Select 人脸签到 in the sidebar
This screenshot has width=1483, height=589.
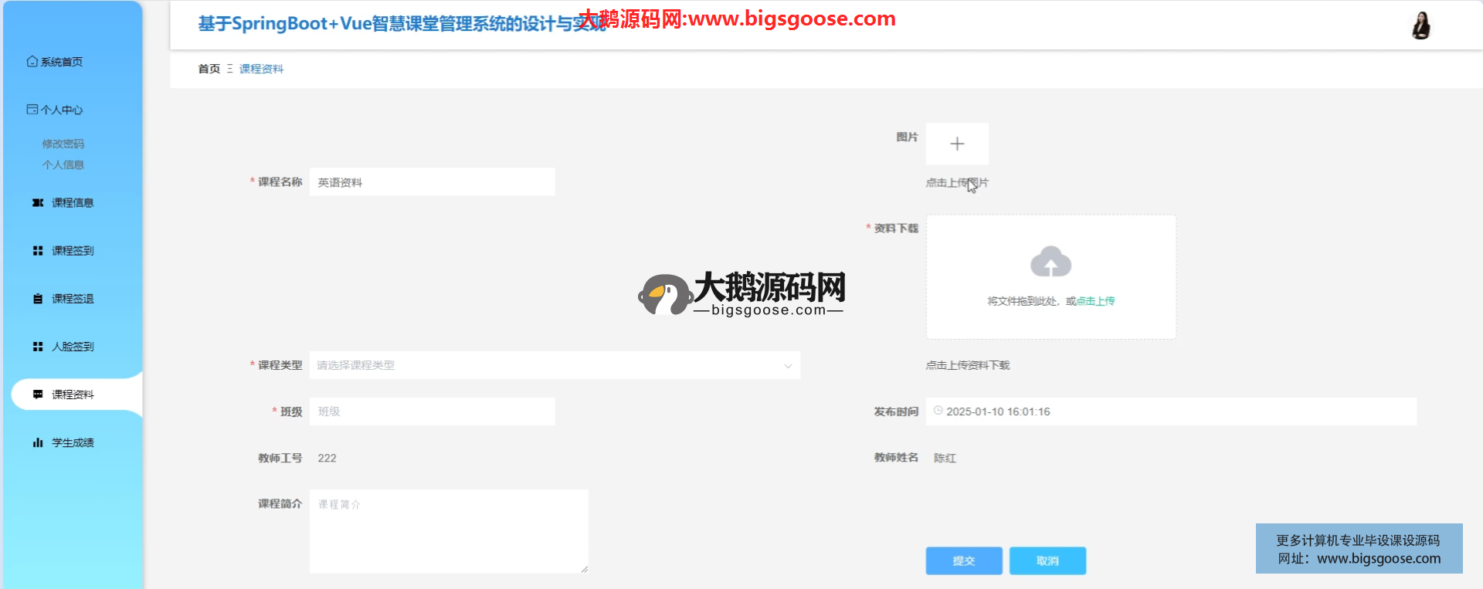click(73, 347)
